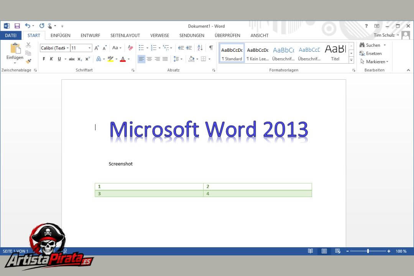
Task: Click the Einfügen paste icon
Action: (x=15, y=49)
